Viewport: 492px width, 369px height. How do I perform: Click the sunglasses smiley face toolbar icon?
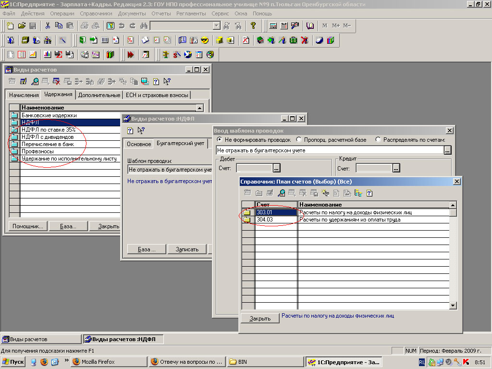click(205, 40)
